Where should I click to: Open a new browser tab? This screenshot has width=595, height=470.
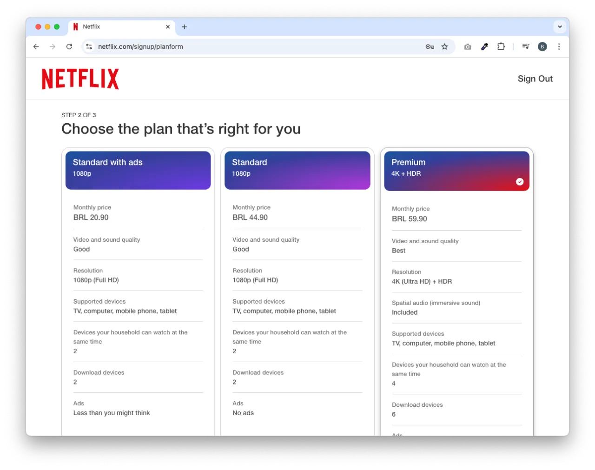coord(185,26)
